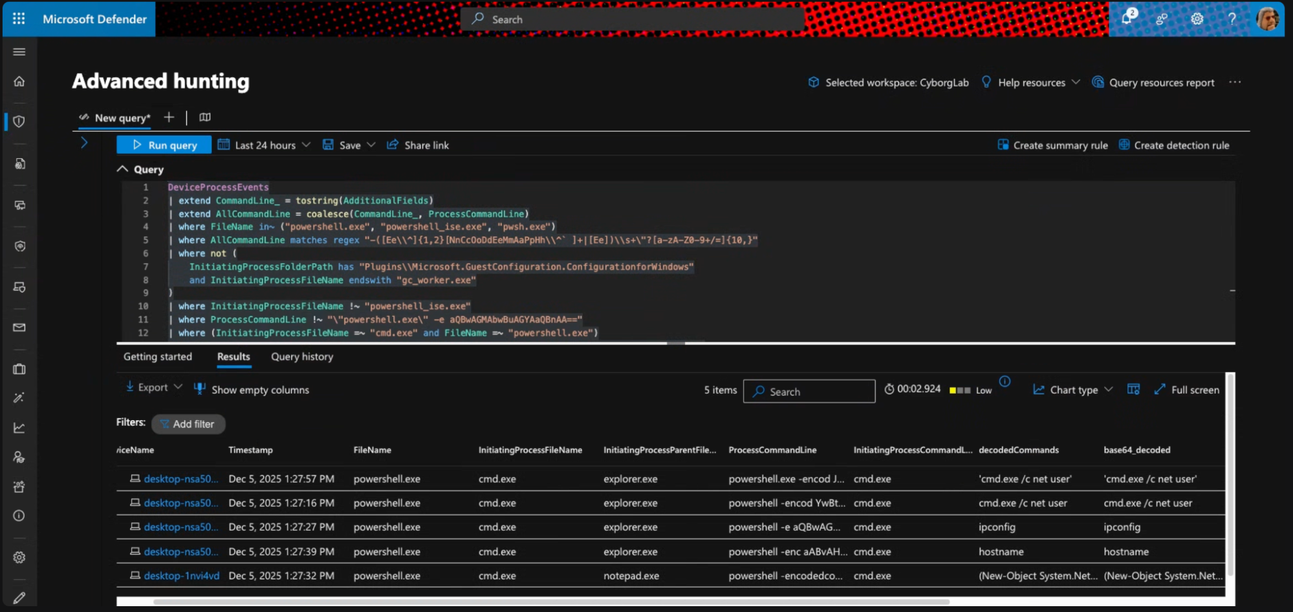Collapse the Query section chevron
This screenshot has height=612, width=1293.
[122, 169]
